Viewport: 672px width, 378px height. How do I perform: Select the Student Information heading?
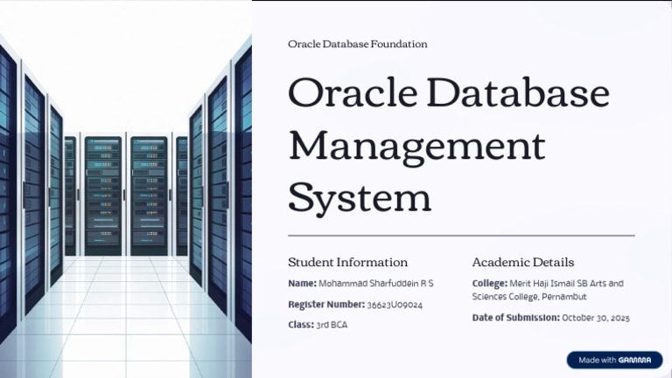point(347,262)
